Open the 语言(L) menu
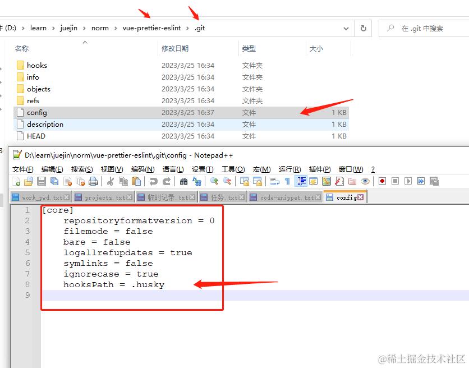 tap(173, 169)
